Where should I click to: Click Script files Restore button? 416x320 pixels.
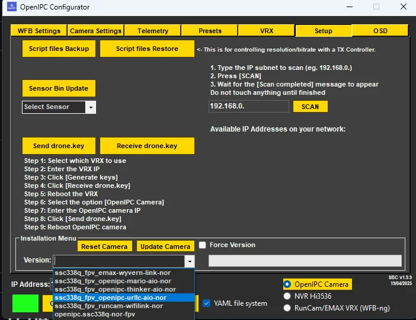147,49
